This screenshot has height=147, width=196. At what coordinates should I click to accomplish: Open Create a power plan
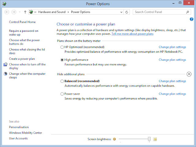pyautogui.click(x=22, y=59)
